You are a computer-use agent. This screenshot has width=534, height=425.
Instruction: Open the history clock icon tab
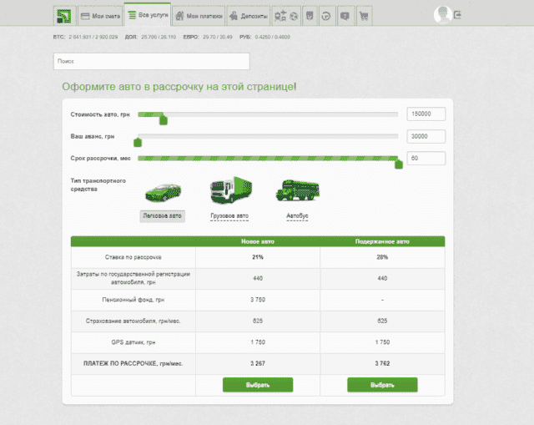pyautogui.click(x=326, y=16)
